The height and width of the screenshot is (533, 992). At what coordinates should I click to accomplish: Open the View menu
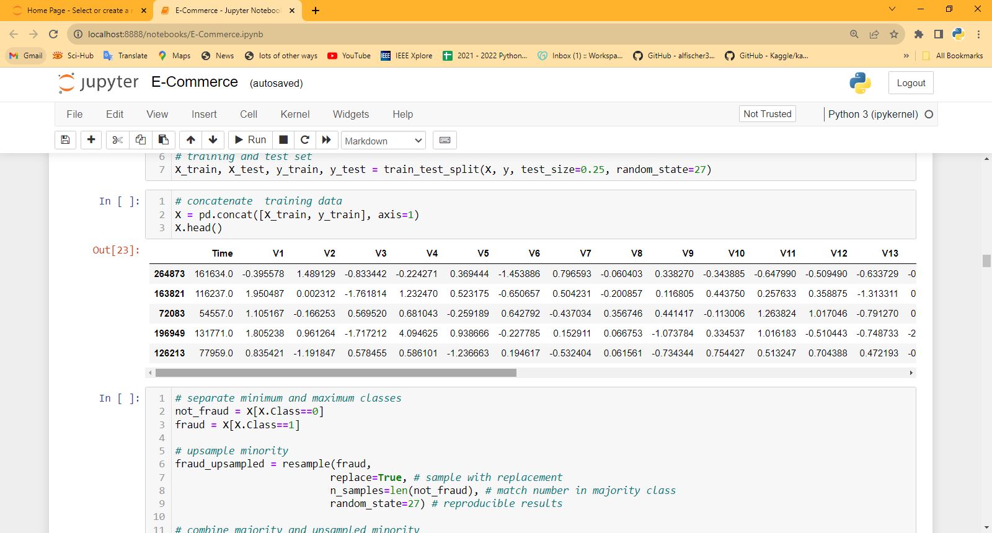pyautogui.click(x=157, y=114)
